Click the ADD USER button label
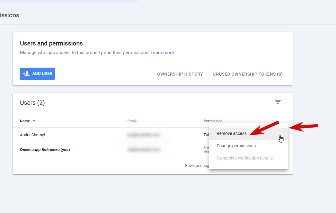 pyautogui.click(x=42, y=73)
